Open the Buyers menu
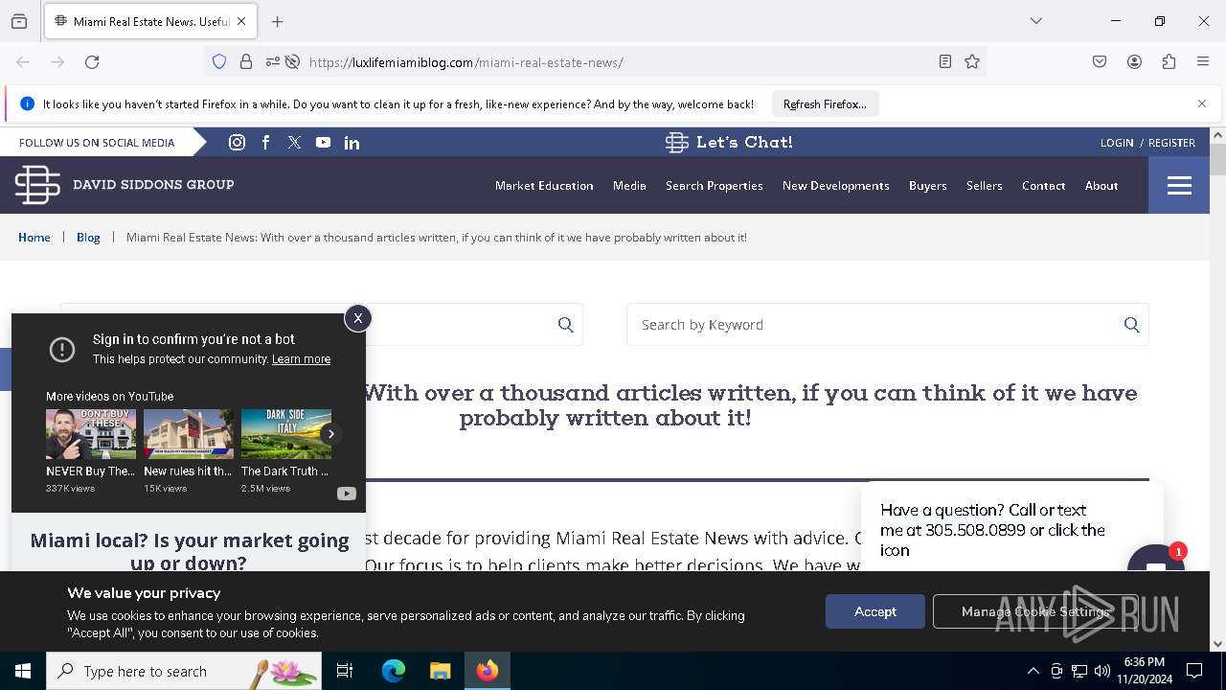Viewport: 1226px width, 690px height. tap(928, 185)
